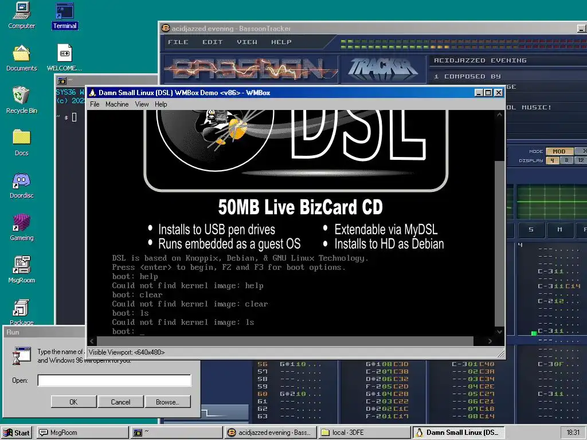Screen dimensions: 587x440
Task: Open the Computer desktop icon
Action: (x=21, y=15)
